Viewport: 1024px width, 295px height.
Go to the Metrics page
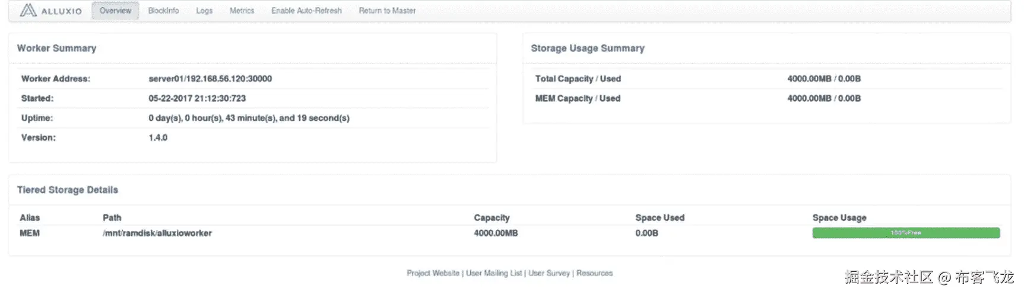[x=242, y=11]
